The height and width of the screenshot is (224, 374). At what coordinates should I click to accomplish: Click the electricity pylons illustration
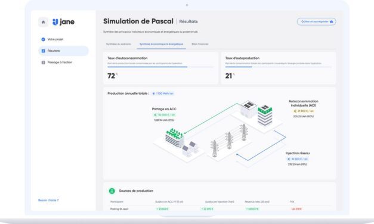229,140
